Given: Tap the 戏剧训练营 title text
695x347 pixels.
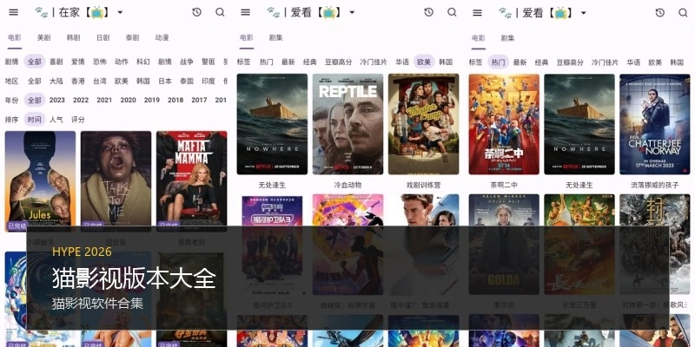Looking at the screenshot, I should (424, 185).
